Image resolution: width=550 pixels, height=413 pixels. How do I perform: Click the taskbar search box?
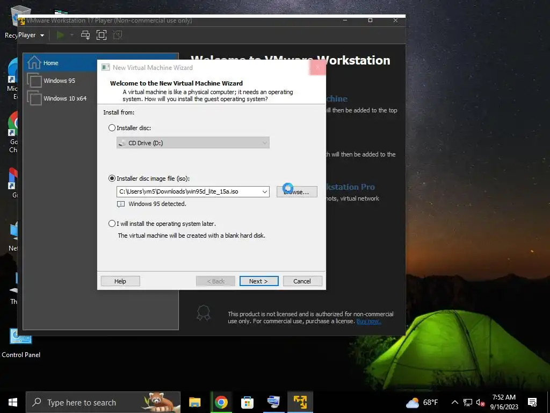coord(103,402)
